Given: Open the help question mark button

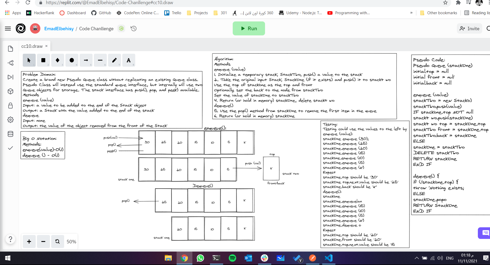Looking at the screenshot, I should 10,239.
